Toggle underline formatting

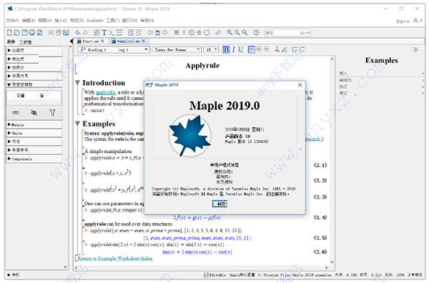241,49
